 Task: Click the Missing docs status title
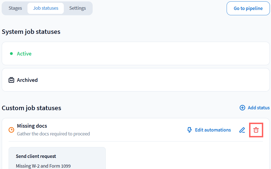tap(32, 126)
